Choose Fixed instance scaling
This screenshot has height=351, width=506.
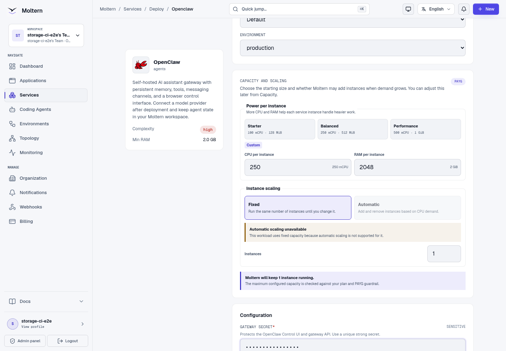click(298, 208)
